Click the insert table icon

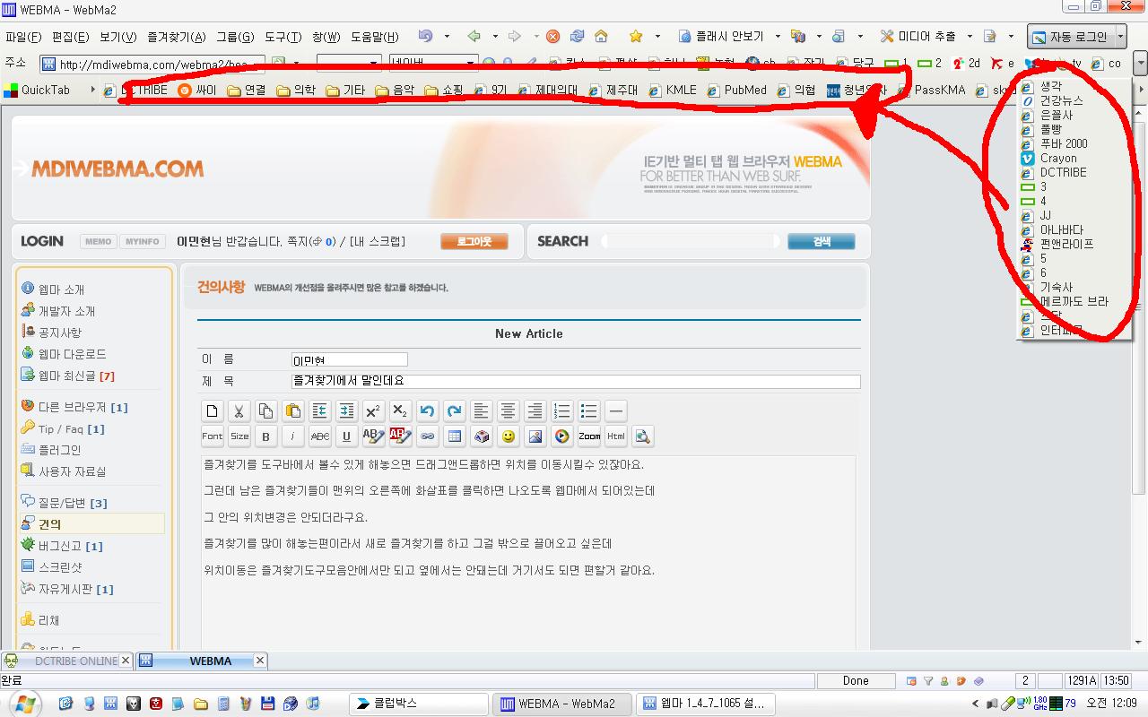pos(455,436)
